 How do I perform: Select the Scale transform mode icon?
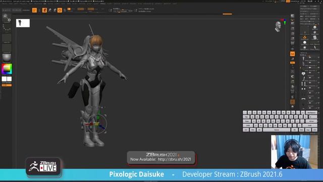pyautogui.click(x=55, y=10)
